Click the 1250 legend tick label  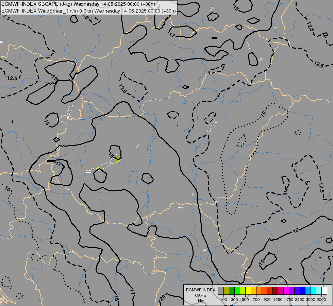(x=278, y=300)
